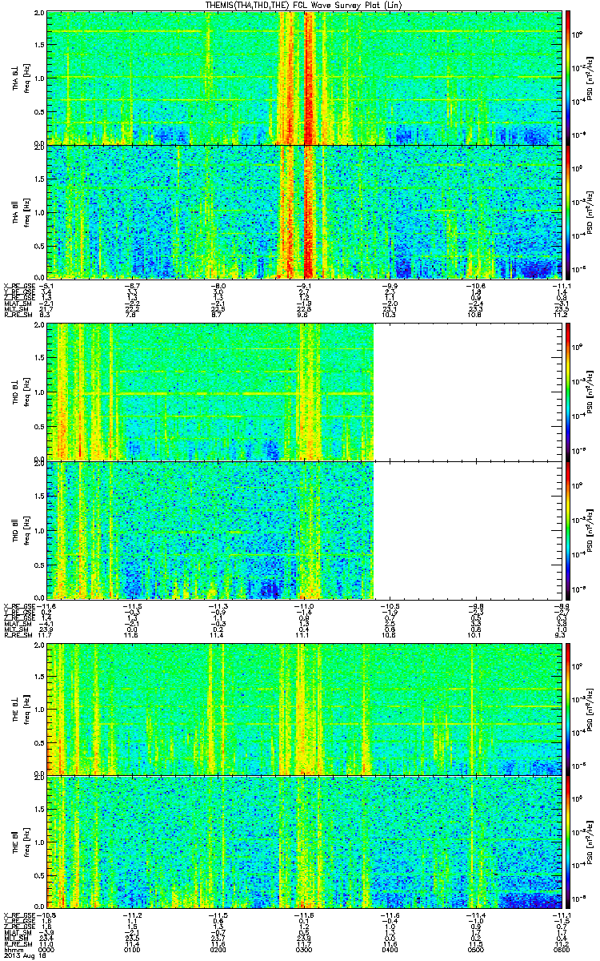Click the '-8.0' X_RE_GSE value for THA

[x=218, y=284]
